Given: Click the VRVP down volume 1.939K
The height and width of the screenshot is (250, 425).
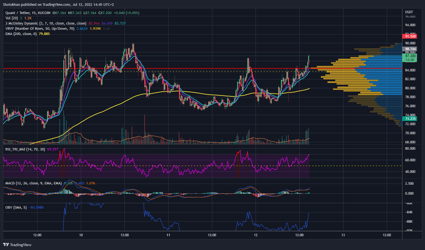Looking at the screenshot, I should (96, 29).
